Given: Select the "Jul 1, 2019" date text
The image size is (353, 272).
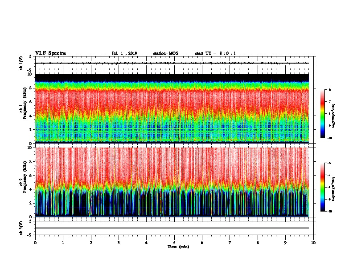Looking at the screenshot, I should (x=124, y=53).
